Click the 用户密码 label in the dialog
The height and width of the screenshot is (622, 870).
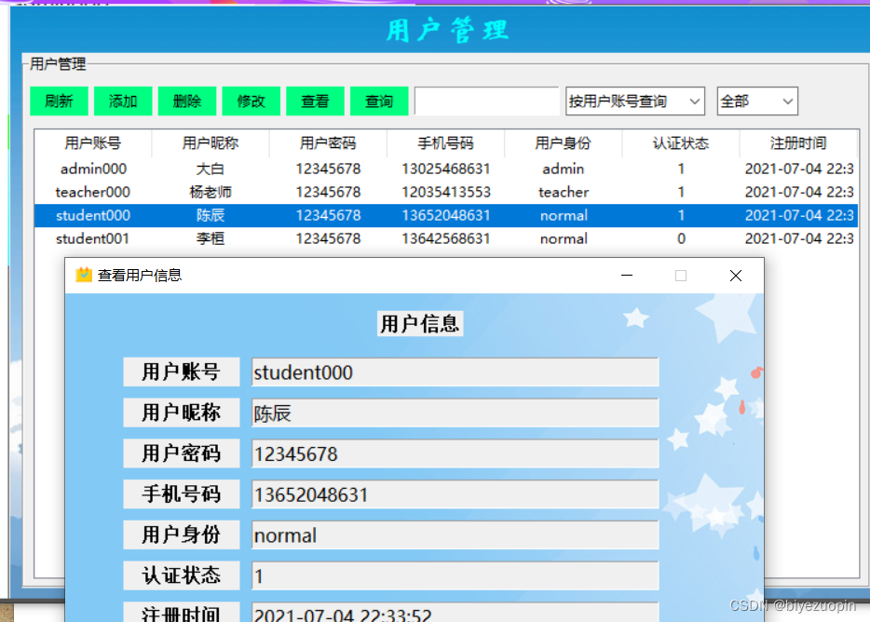click(182, 453)
